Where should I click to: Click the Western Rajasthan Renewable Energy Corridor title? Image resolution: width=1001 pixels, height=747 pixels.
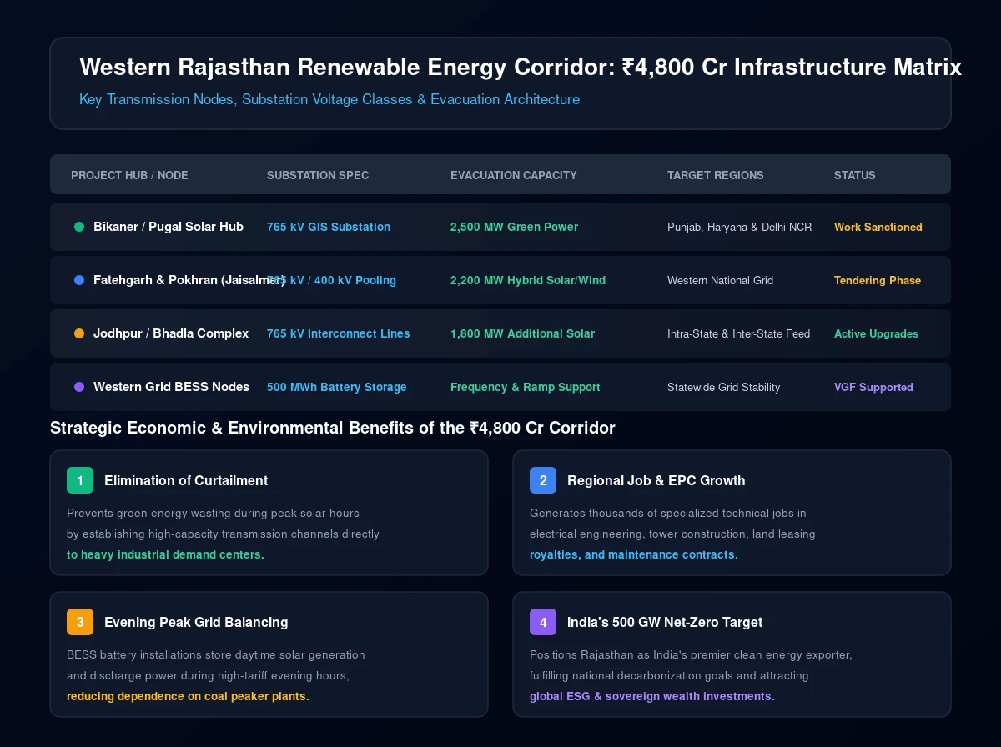click(521, 68)
